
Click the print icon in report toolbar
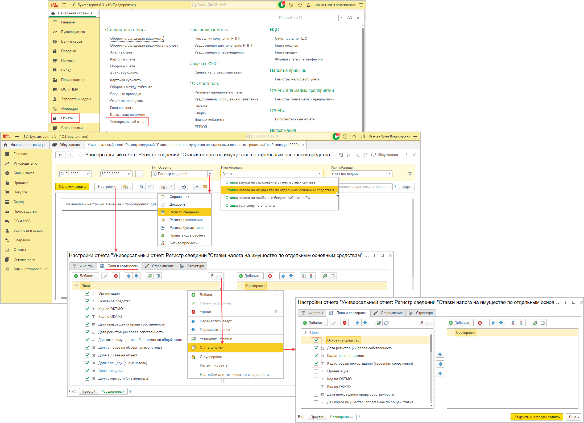coord(184,187)
